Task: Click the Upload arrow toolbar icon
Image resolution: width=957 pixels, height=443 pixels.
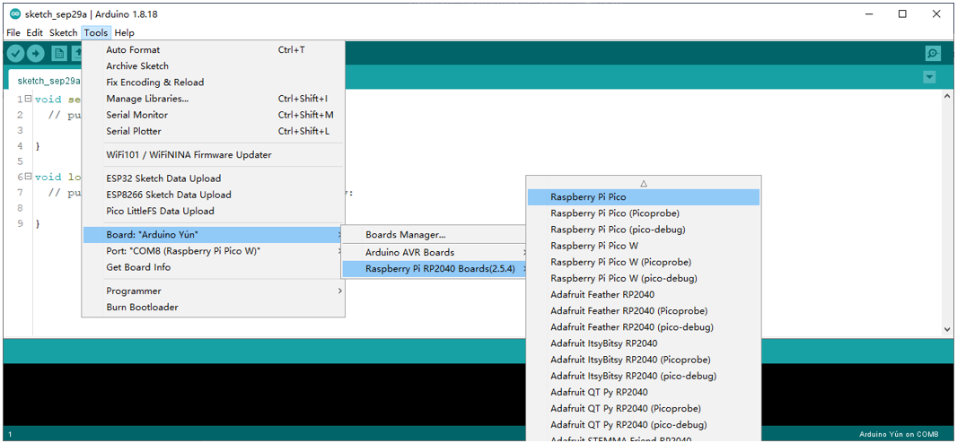Action: pyautogui.click(x=36, y=54)
